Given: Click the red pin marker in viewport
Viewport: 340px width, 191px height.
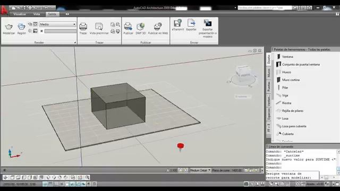Looking at the screenshot, I should (x=181, y=147).
